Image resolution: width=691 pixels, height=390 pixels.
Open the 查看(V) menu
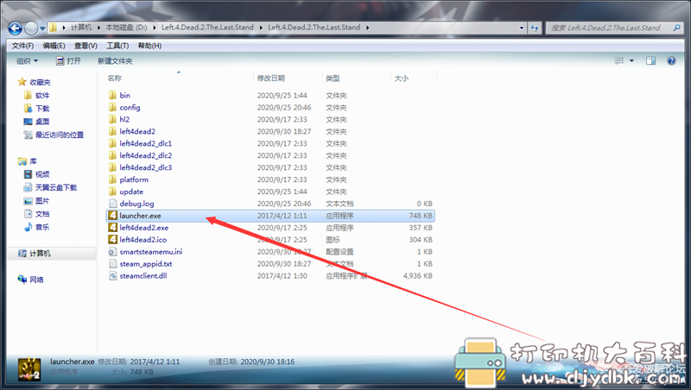tap(86, 46)
